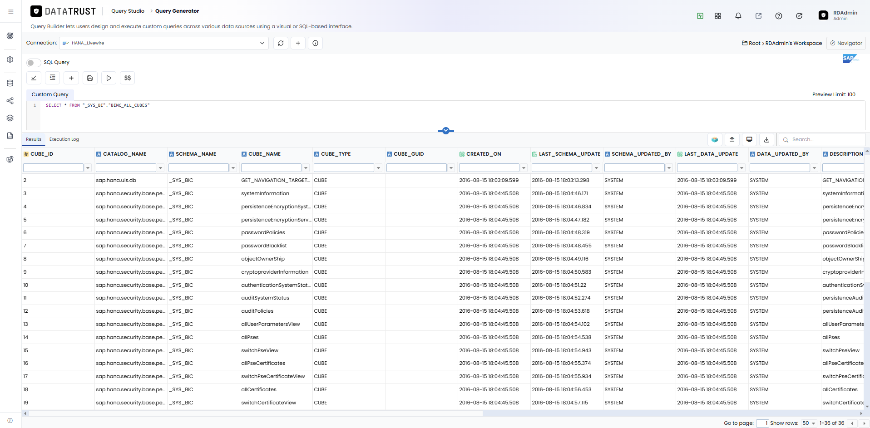870x428 pixels.
Task: Open settings gear in left sidebar
Action: click(10, 59)
